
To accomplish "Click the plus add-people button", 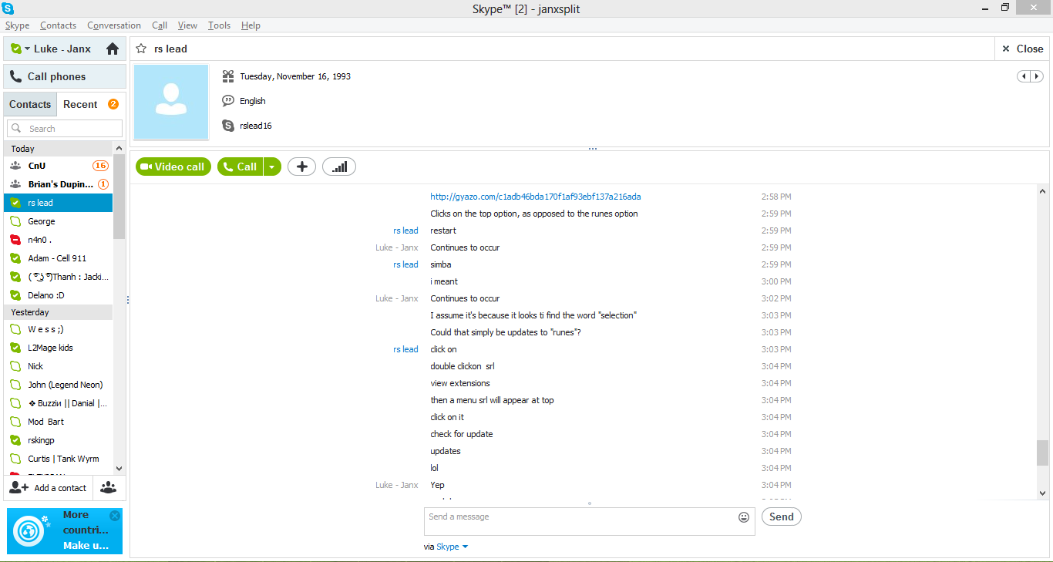I will click(301, 167).
